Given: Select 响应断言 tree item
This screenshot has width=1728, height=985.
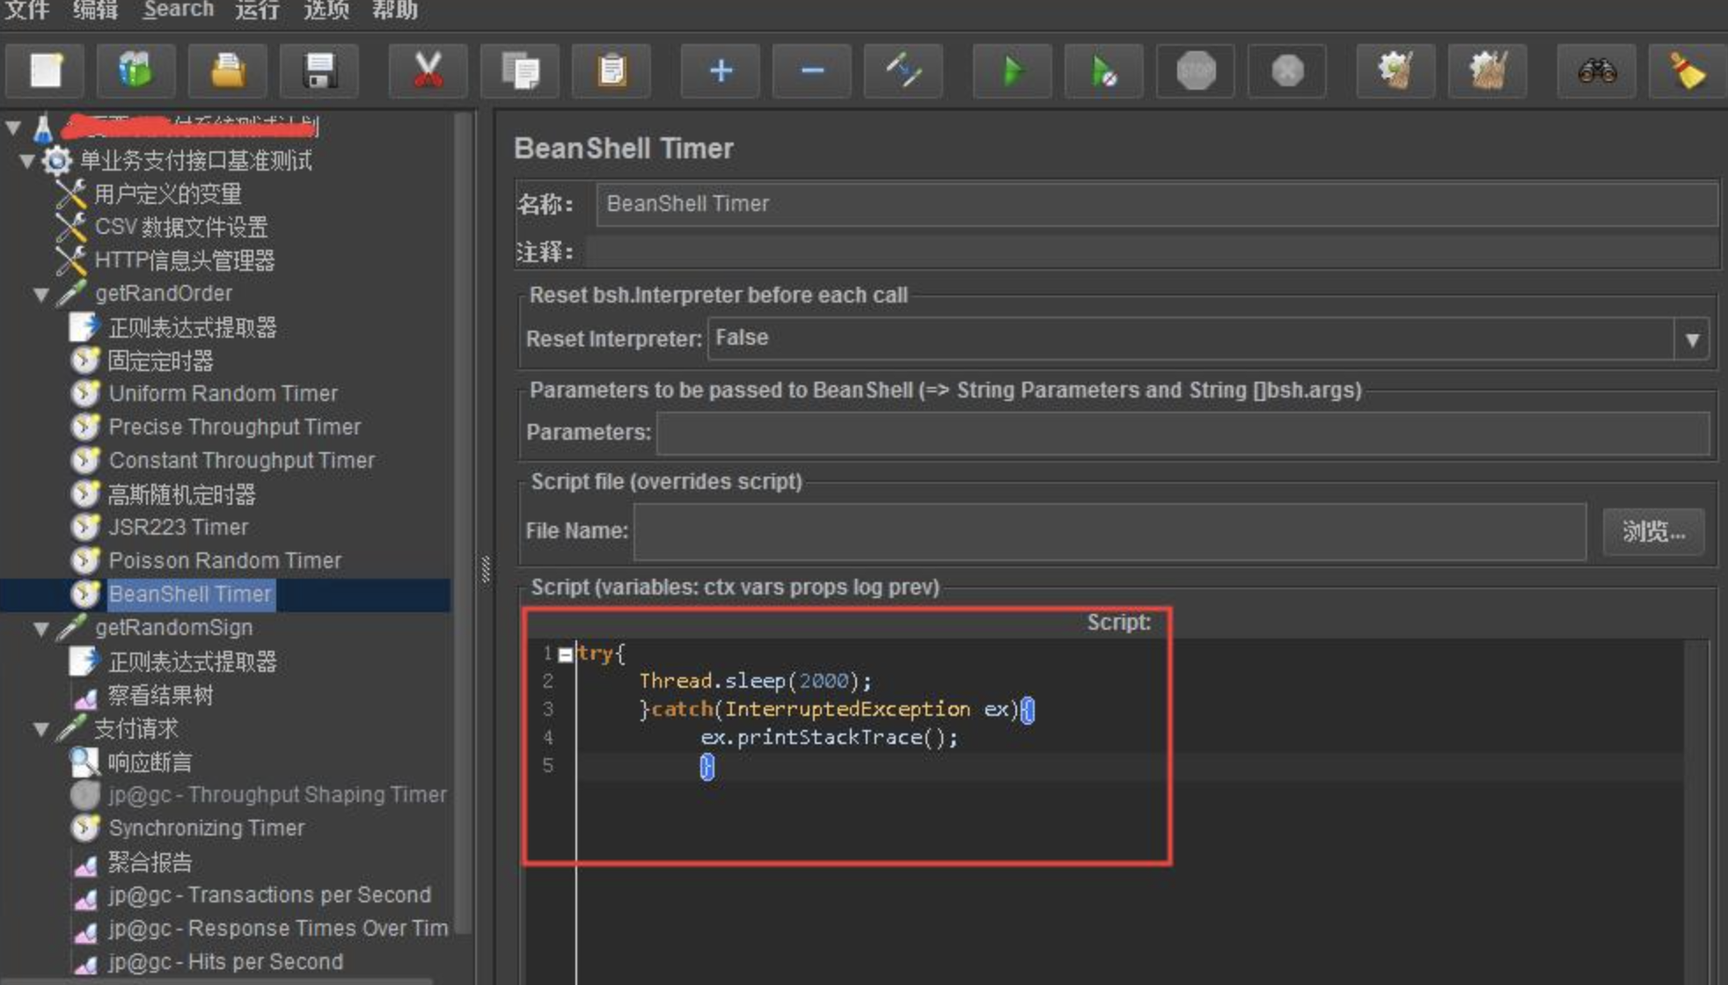Looking at the screenshot, I should (150, 762).
